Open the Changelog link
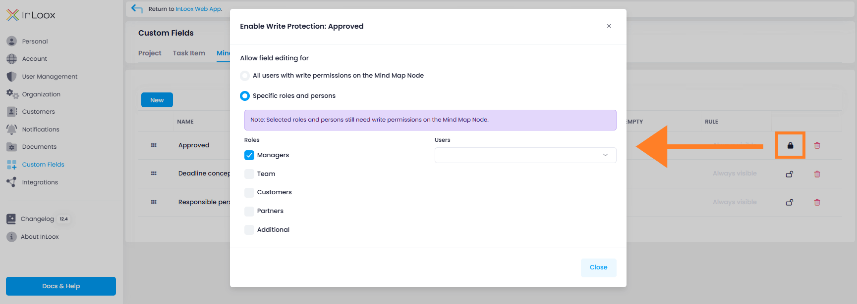Image resolution: width=857 pixels, height=304 pixels. 37,219
